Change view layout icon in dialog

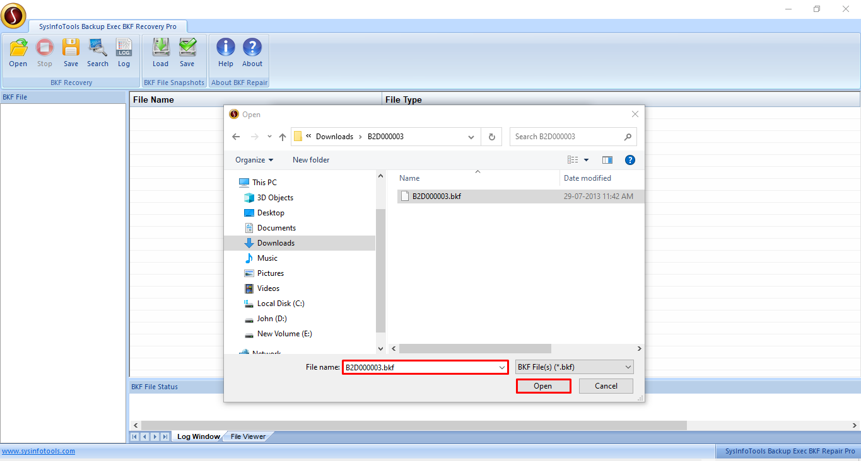[573, 160]
